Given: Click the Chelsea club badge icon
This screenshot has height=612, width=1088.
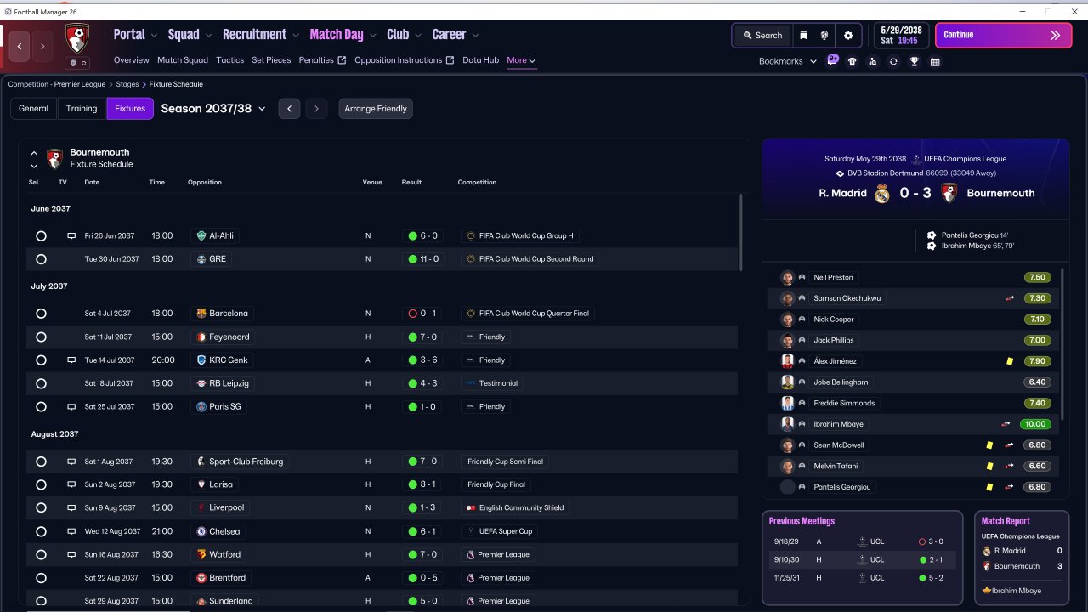Looking at the screenshot, I should click(x=201, y=531).
